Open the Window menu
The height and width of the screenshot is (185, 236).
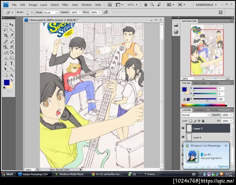[x=87, y=5]
